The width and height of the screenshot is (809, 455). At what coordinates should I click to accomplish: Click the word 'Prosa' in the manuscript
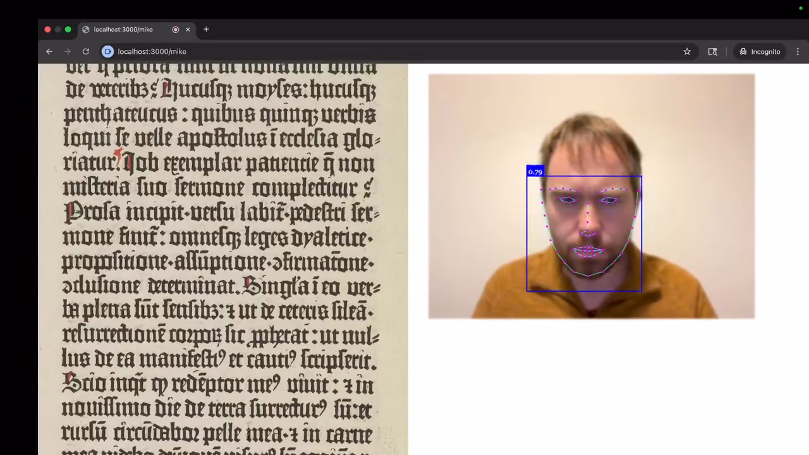92,212
